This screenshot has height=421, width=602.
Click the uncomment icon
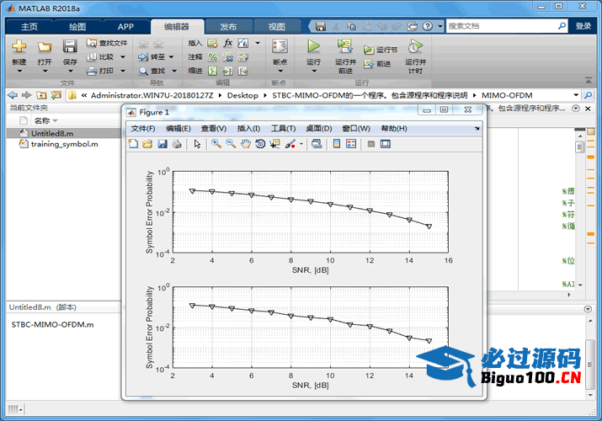228,56
